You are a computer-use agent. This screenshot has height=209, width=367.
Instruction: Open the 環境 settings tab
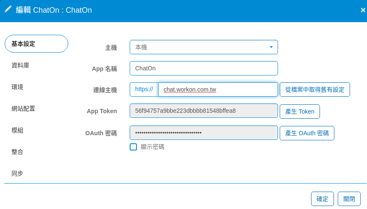(x=17, y=87)
